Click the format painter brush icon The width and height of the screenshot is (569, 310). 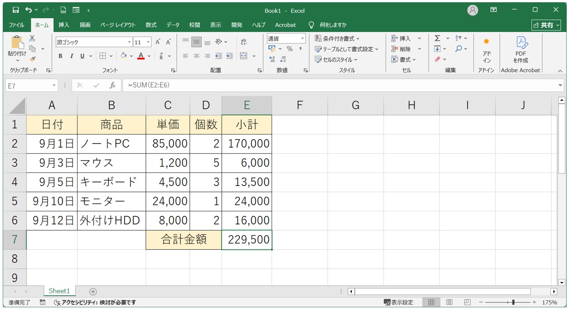coord(32,58)
